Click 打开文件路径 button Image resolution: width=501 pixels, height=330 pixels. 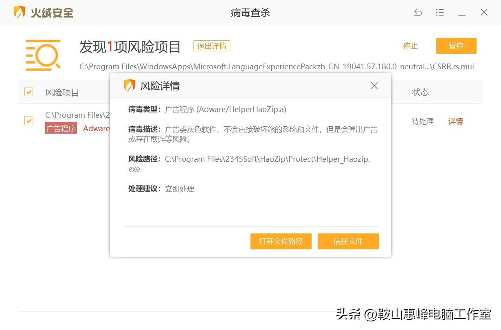point(281,241)
